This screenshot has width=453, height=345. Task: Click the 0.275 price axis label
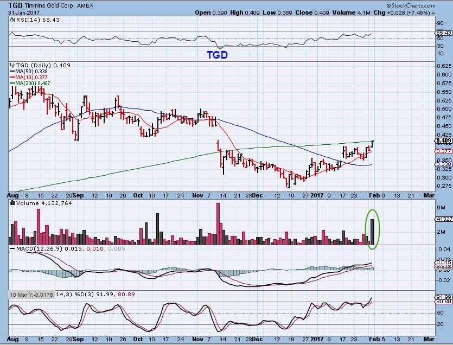point(444,186)
